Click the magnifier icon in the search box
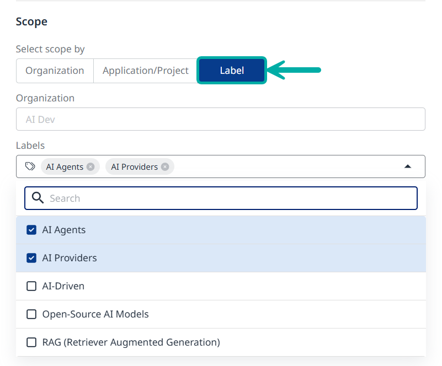 pos(38,198)
